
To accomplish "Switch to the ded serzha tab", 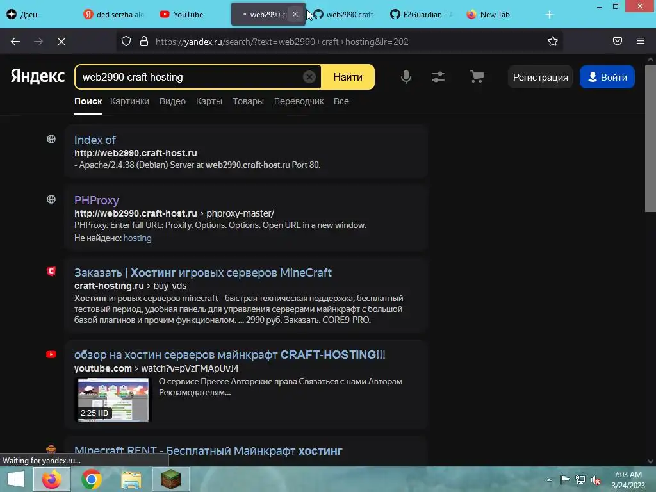I will tap(114, 15).
